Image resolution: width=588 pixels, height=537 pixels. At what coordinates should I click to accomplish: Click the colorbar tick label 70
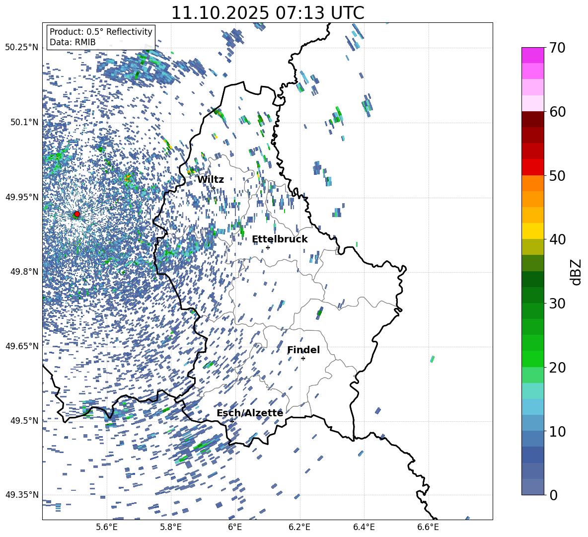tap(558, 48)
